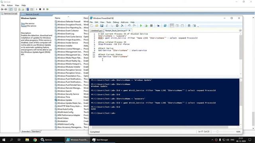Open Debug menu in PowerShell ISE
This screenshot has height=143, width=255.
[x=116, y=22]
